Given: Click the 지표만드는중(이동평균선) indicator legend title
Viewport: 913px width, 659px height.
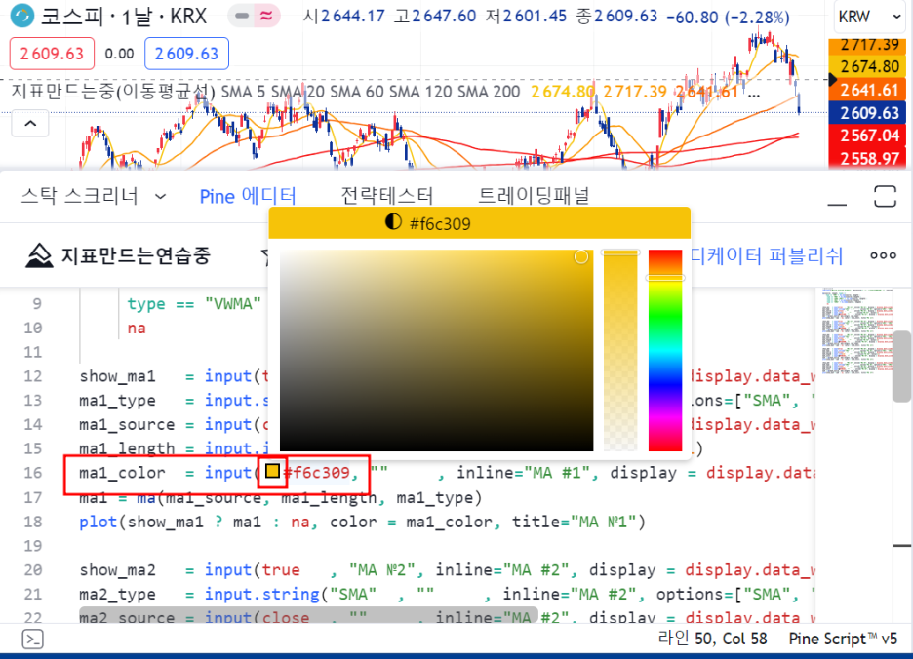Looking at the screenshot, I should click(x=113, y=92).
